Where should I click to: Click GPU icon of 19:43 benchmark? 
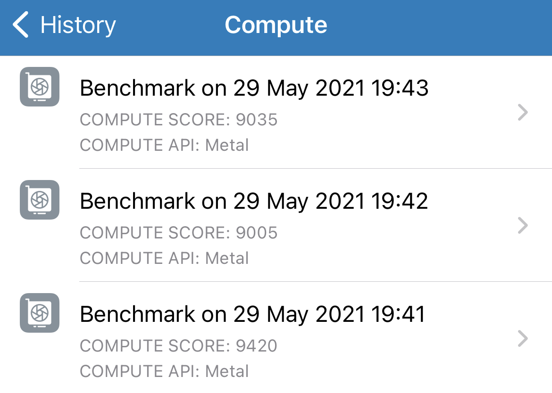tap(40, 87)
